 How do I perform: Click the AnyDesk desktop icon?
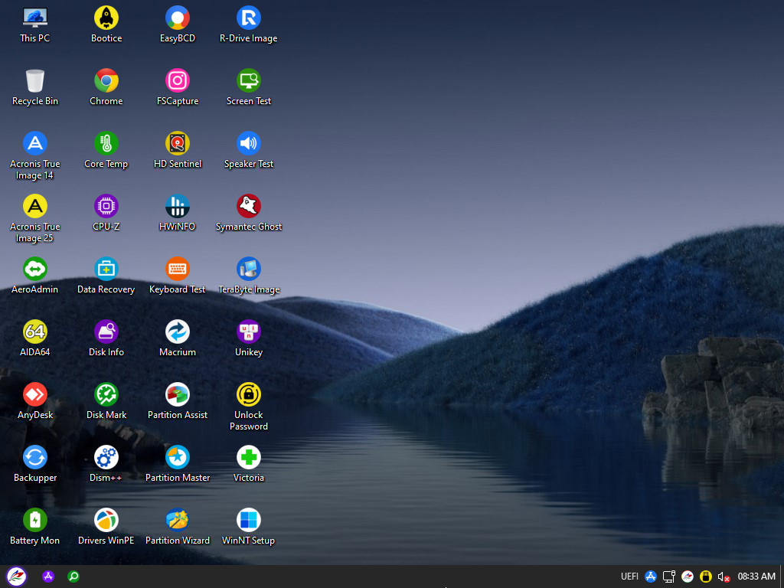point(35,395)
